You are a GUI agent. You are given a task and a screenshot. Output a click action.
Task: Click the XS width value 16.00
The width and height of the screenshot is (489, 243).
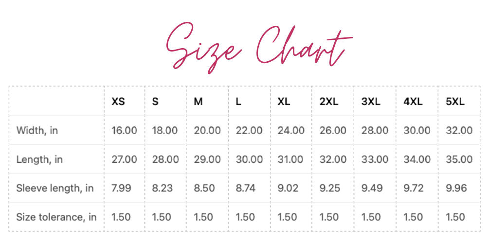[124, 130]
